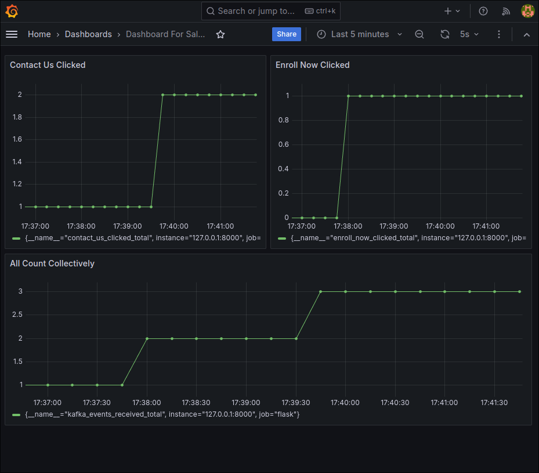Open the help question mark icon

(x=483, y=12)
